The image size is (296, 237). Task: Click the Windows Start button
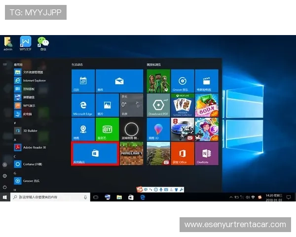[x=5, y=197]
